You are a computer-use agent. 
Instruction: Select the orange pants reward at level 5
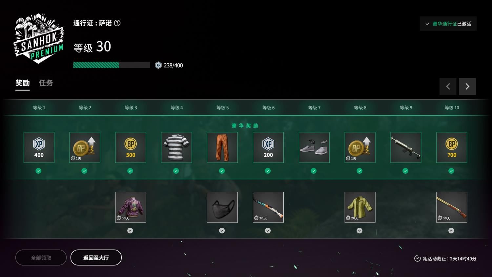coord(222,147)
